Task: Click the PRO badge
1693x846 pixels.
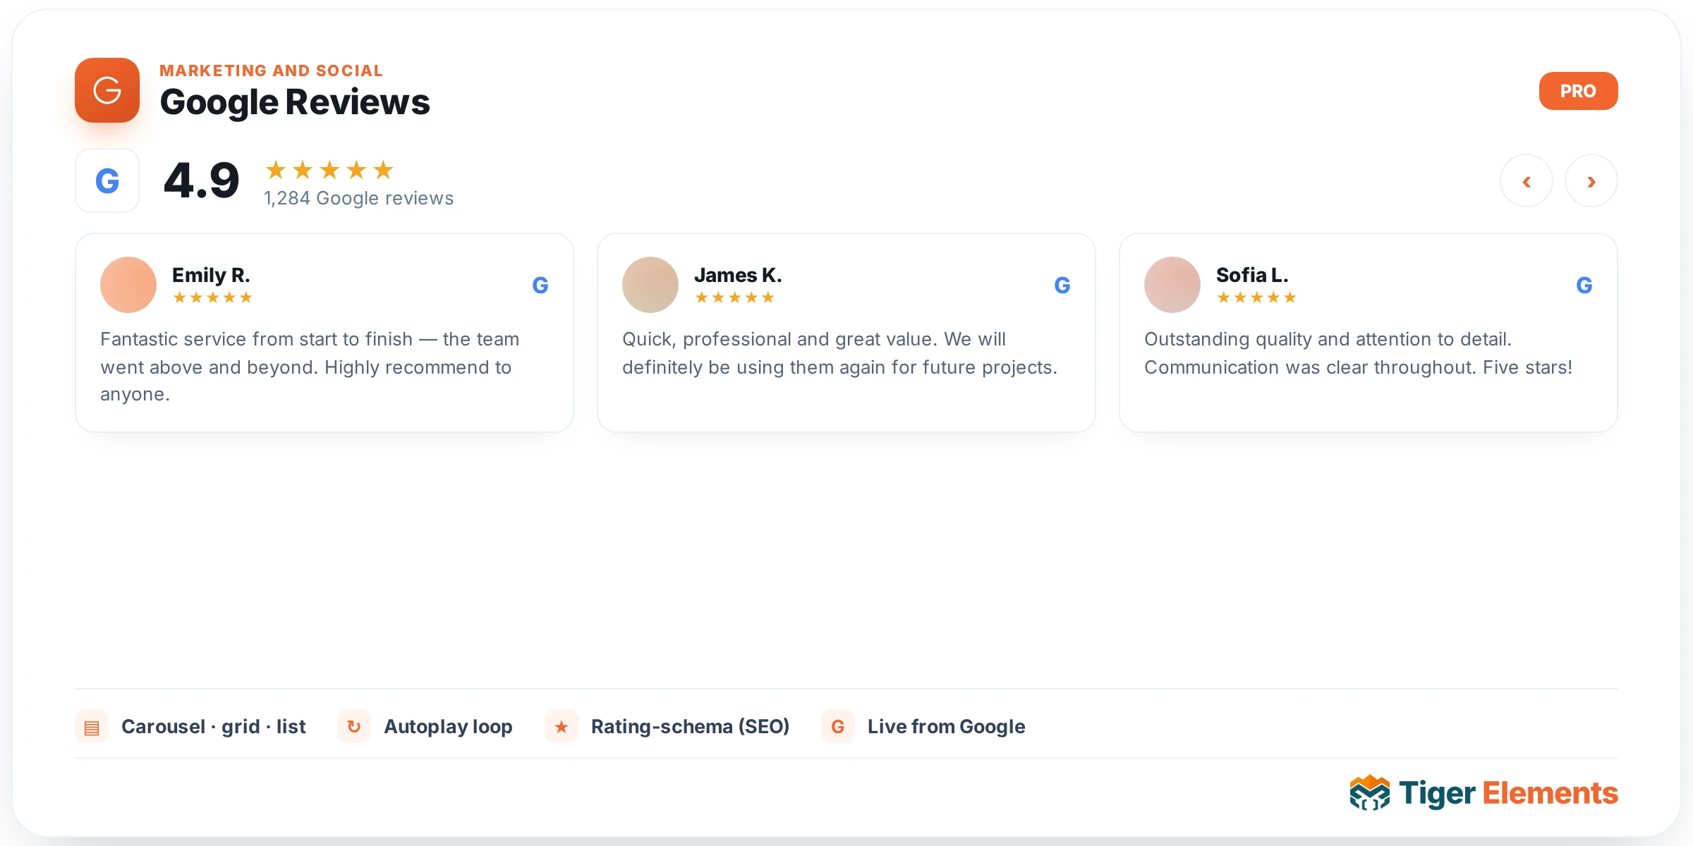Action: tap(1578, 91)
